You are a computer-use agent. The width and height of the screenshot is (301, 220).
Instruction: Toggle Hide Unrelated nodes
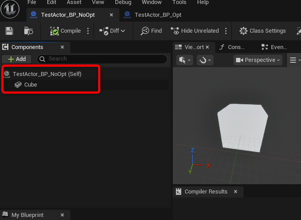195,31
